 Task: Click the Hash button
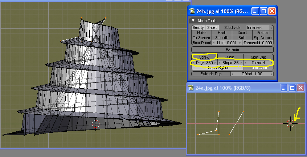pyautogui.click(x=222, y=33)
